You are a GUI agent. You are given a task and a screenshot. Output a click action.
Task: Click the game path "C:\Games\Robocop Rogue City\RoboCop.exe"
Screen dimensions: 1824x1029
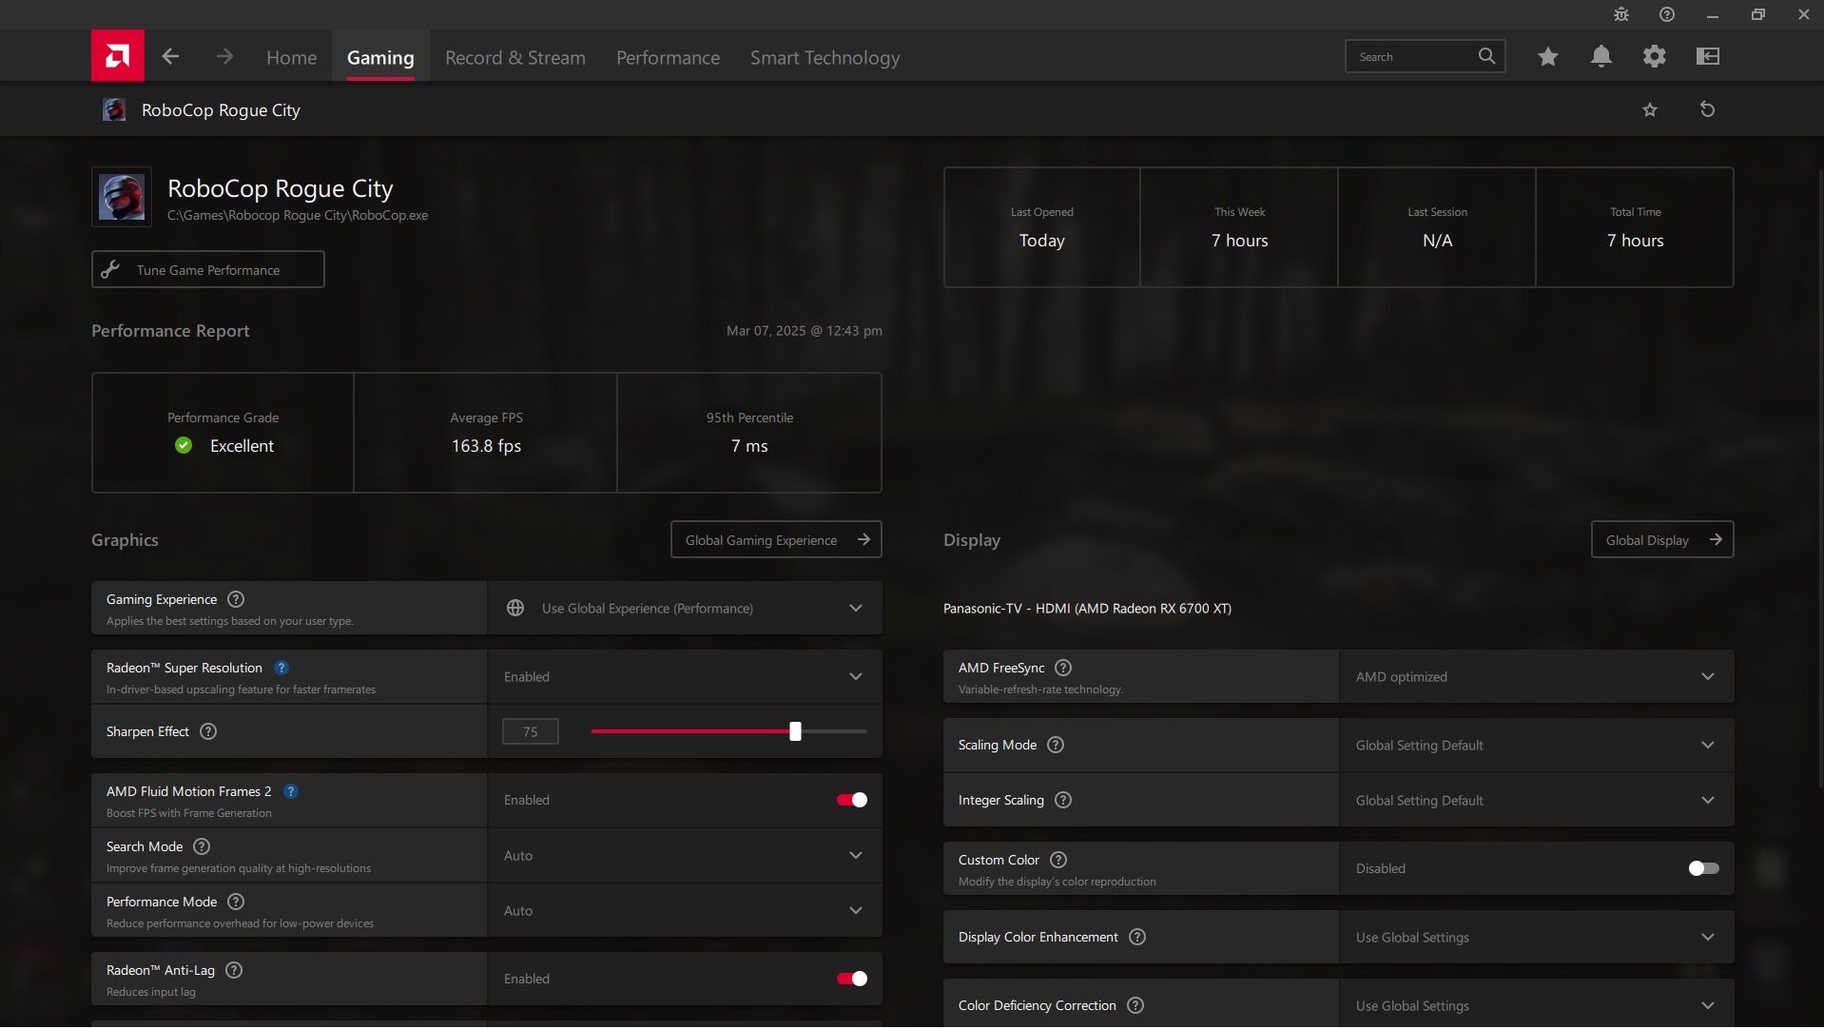298,215
